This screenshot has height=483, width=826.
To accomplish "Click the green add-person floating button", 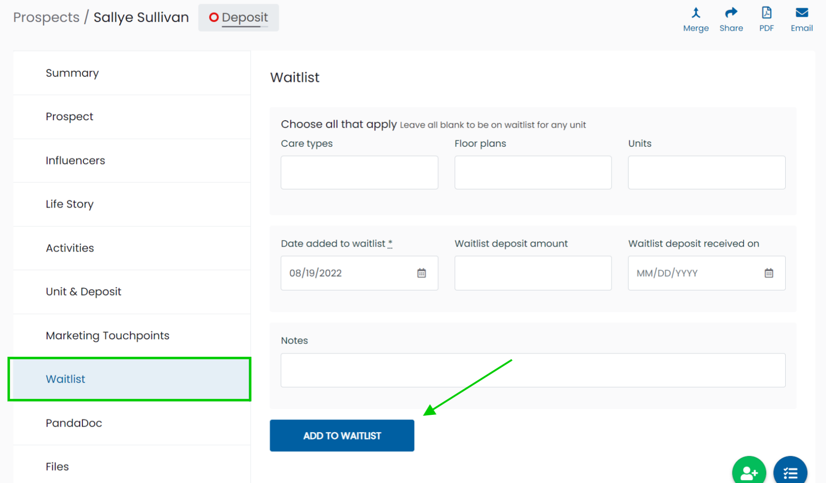I will point(749,472).
